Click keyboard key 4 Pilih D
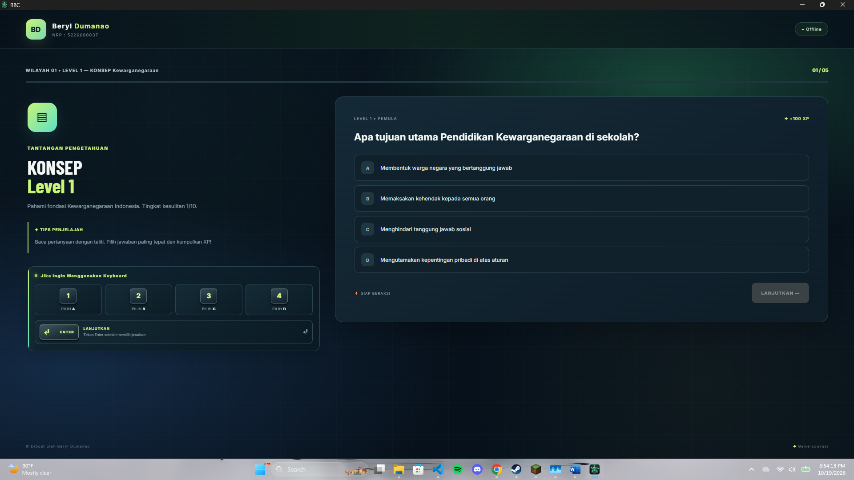854x480 pixels. click(x=279, y=300)
